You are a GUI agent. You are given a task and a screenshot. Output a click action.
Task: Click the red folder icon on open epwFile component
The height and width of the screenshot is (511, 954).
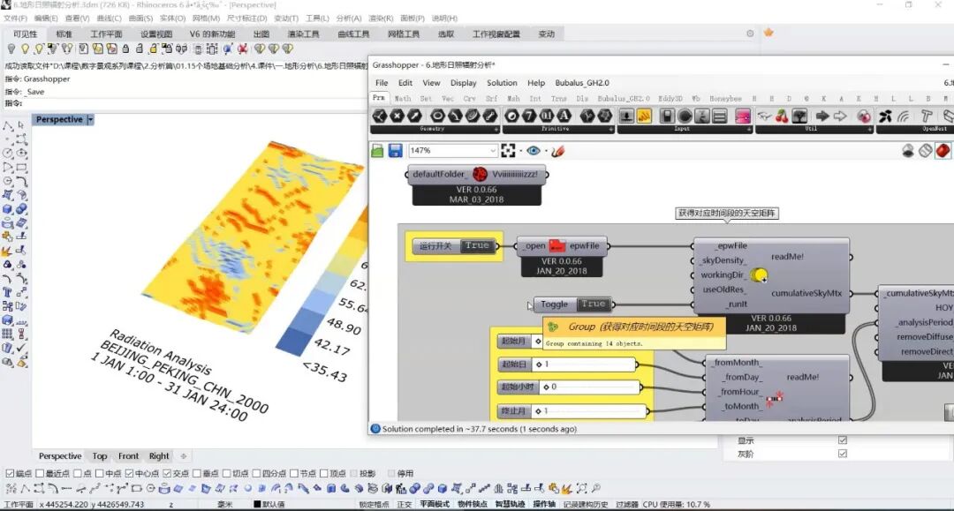(556, 245)
